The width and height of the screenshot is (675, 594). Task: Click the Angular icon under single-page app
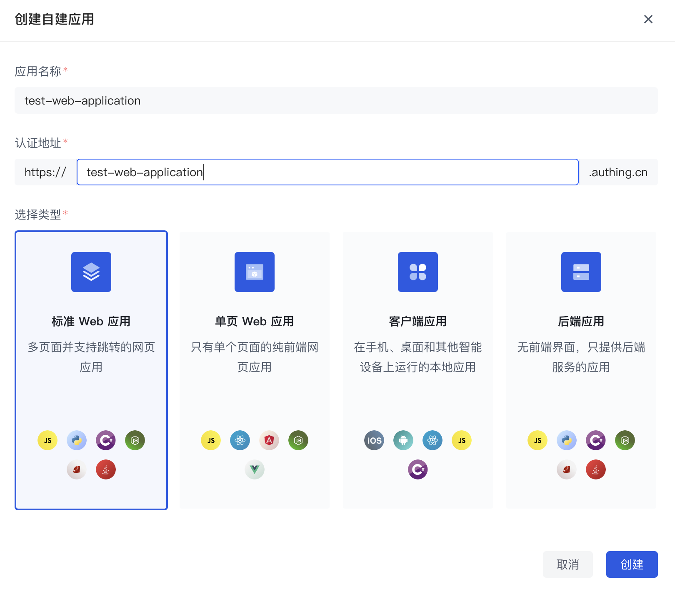pyautogui.click(x=269, y=440)
